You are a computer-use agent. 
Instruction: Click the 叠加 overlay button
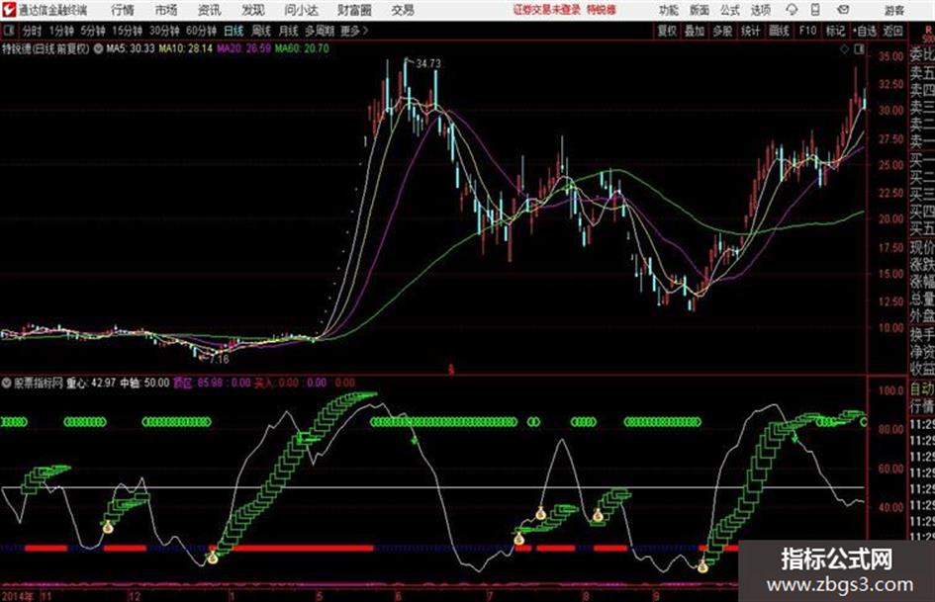click(695, 31)
